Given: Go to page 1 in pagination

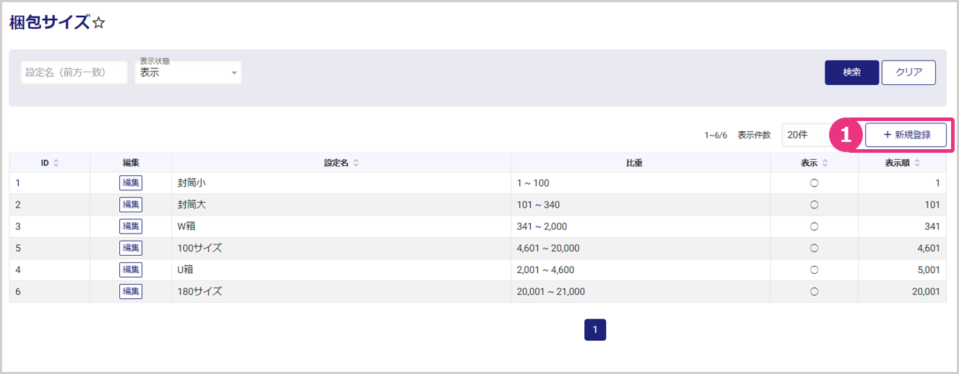Looking at the screenshot, I should coord(595,329).
